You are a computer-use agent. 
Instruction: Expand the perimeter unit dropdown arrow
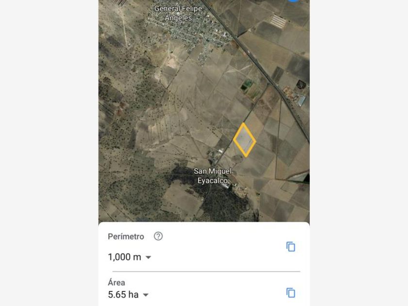point(149,257)
